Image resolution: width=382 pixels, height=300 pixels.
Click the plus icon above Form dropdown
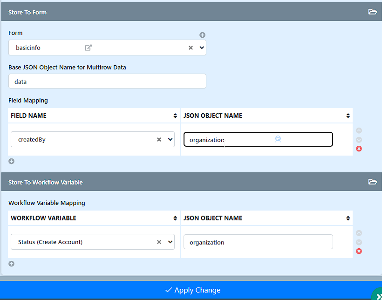pos(202,35)
